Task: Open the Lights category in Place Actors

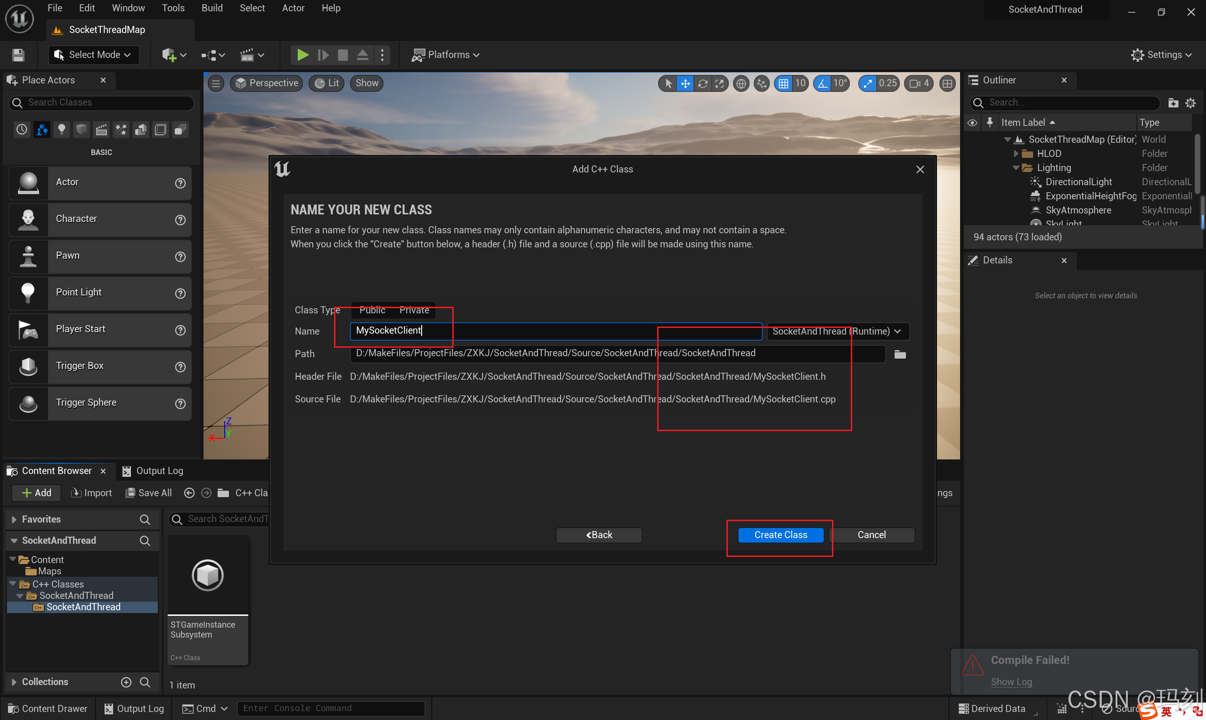Action: [62, 130]
